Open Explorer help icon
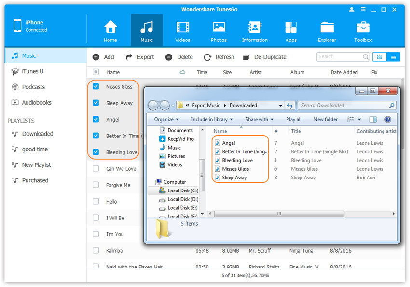The height and width of the screenshot is (287, 410). point(388,120)
